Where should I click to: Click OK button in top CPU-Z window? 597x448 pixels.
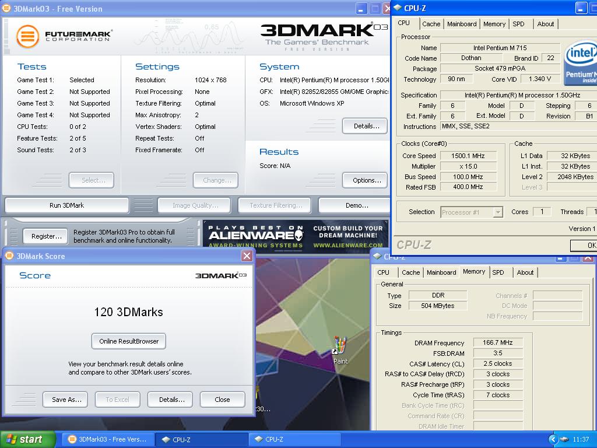584,246
